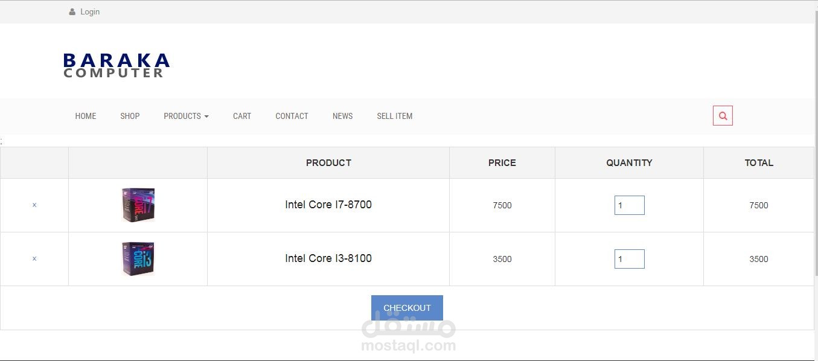Remove Intel Core I3-8100 with × icon
Image resolution: width=818 pixels, height=361 pixels.
point(34,259)
